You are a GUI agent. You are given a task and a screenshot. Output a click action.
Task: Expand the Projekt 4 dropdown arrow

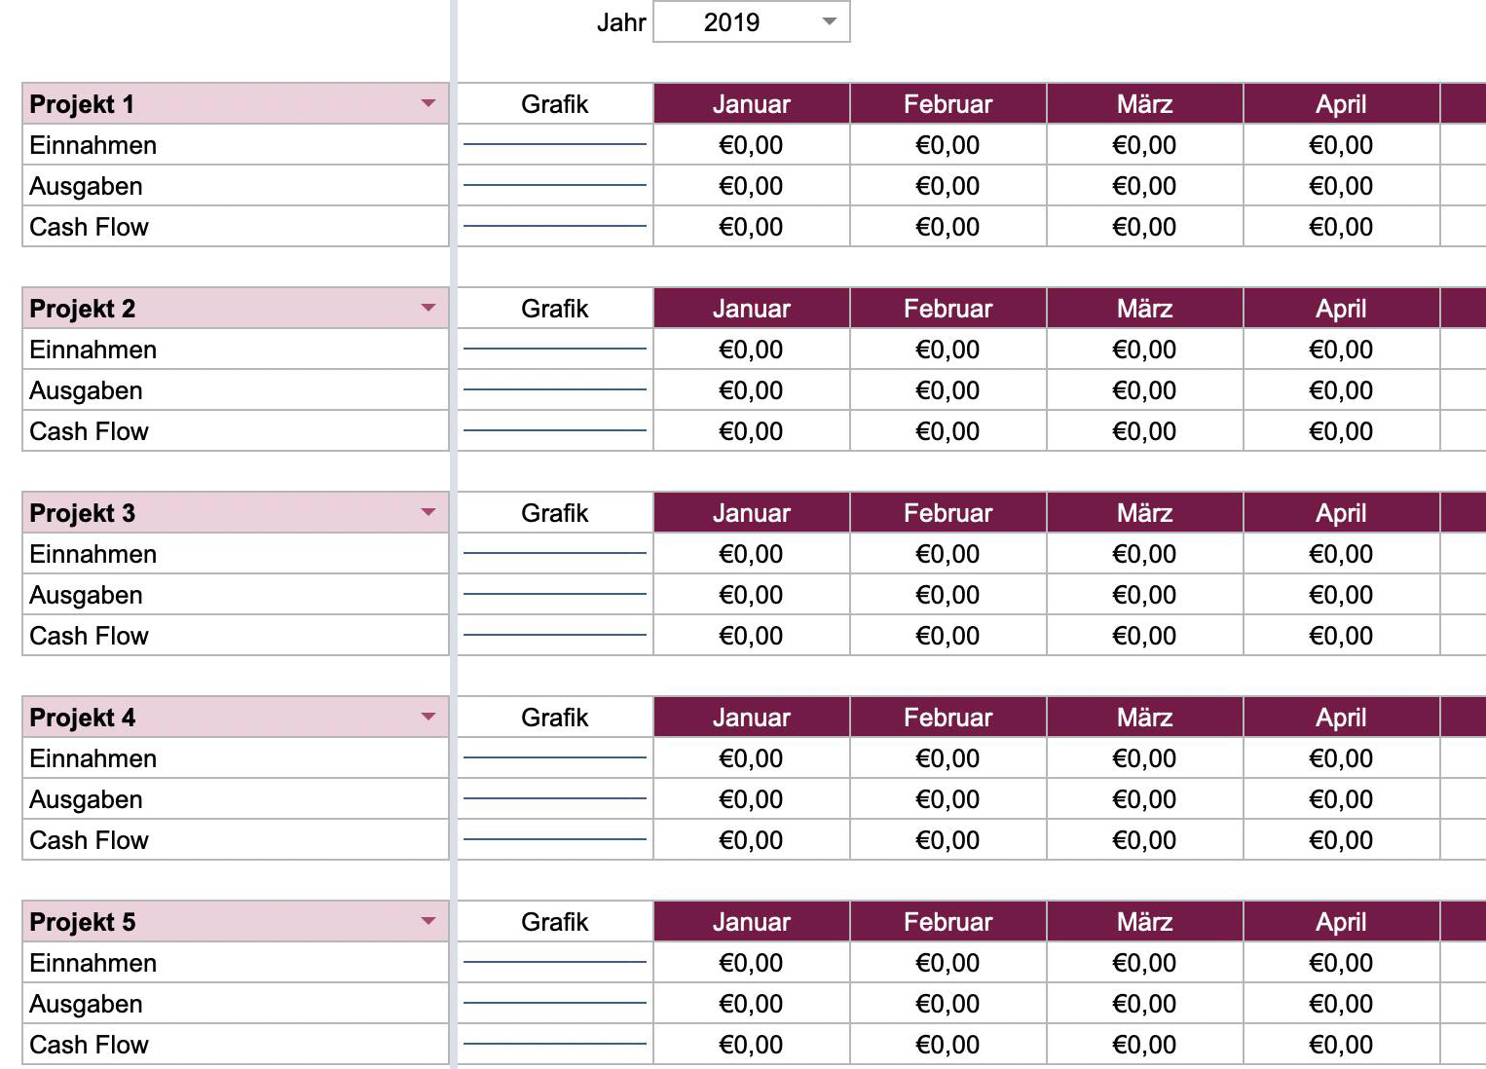427,717
